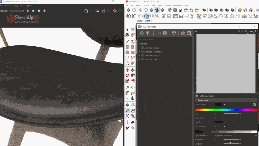
Task: Select the Zoom magnifier tool
Action: point(127,111)
